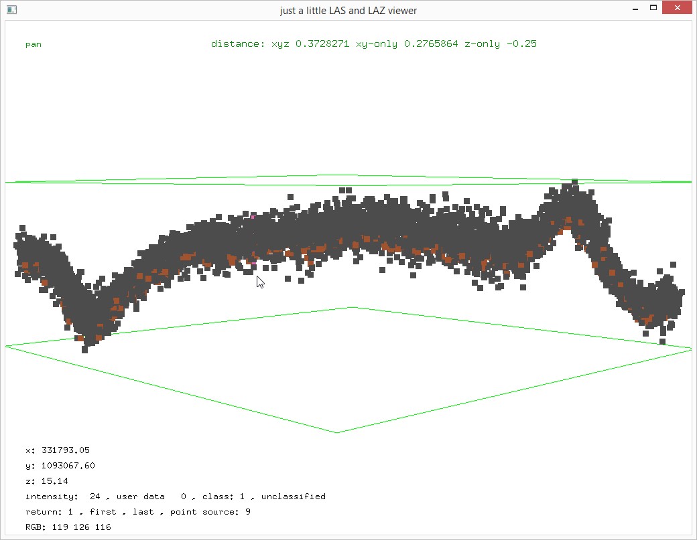Click the lower pink highlighted point near the cursor
The height and width of the screenshot is (540, 697).
pos(254,263)
